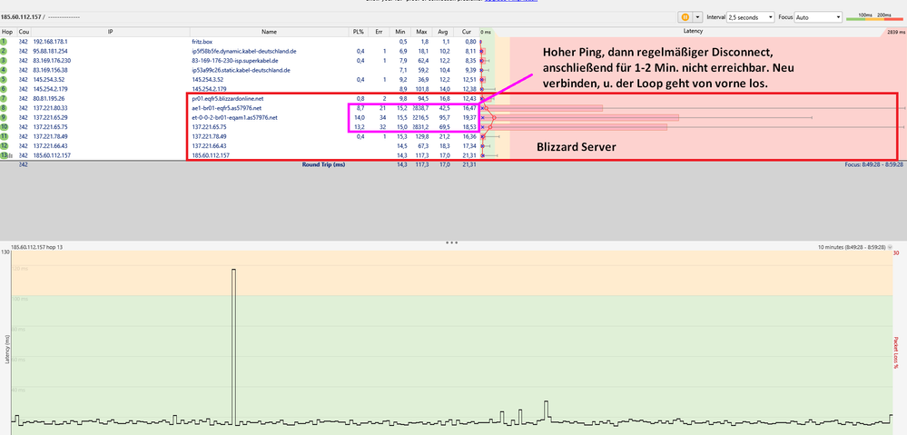The image size is (907, 435).
Task: Click the Focus: 8:49:28 - 8:59:28 label
Action: pos(876,164)
